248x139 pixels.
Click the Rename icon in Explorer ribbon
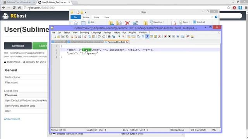(x=135, y=23)
